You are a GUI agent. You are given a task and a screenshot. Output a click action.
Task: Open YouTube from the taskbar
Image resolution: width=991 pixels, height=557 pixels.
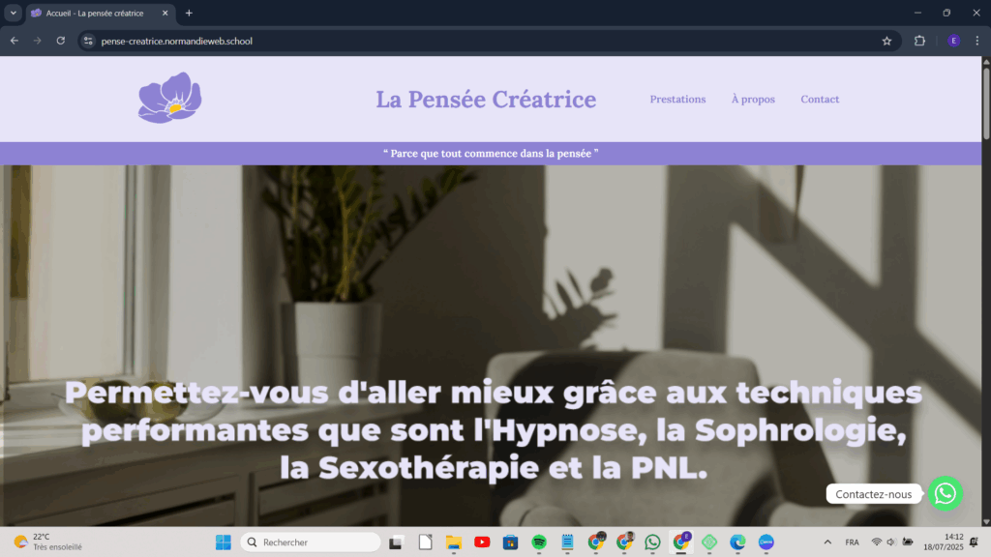[482, 542]
